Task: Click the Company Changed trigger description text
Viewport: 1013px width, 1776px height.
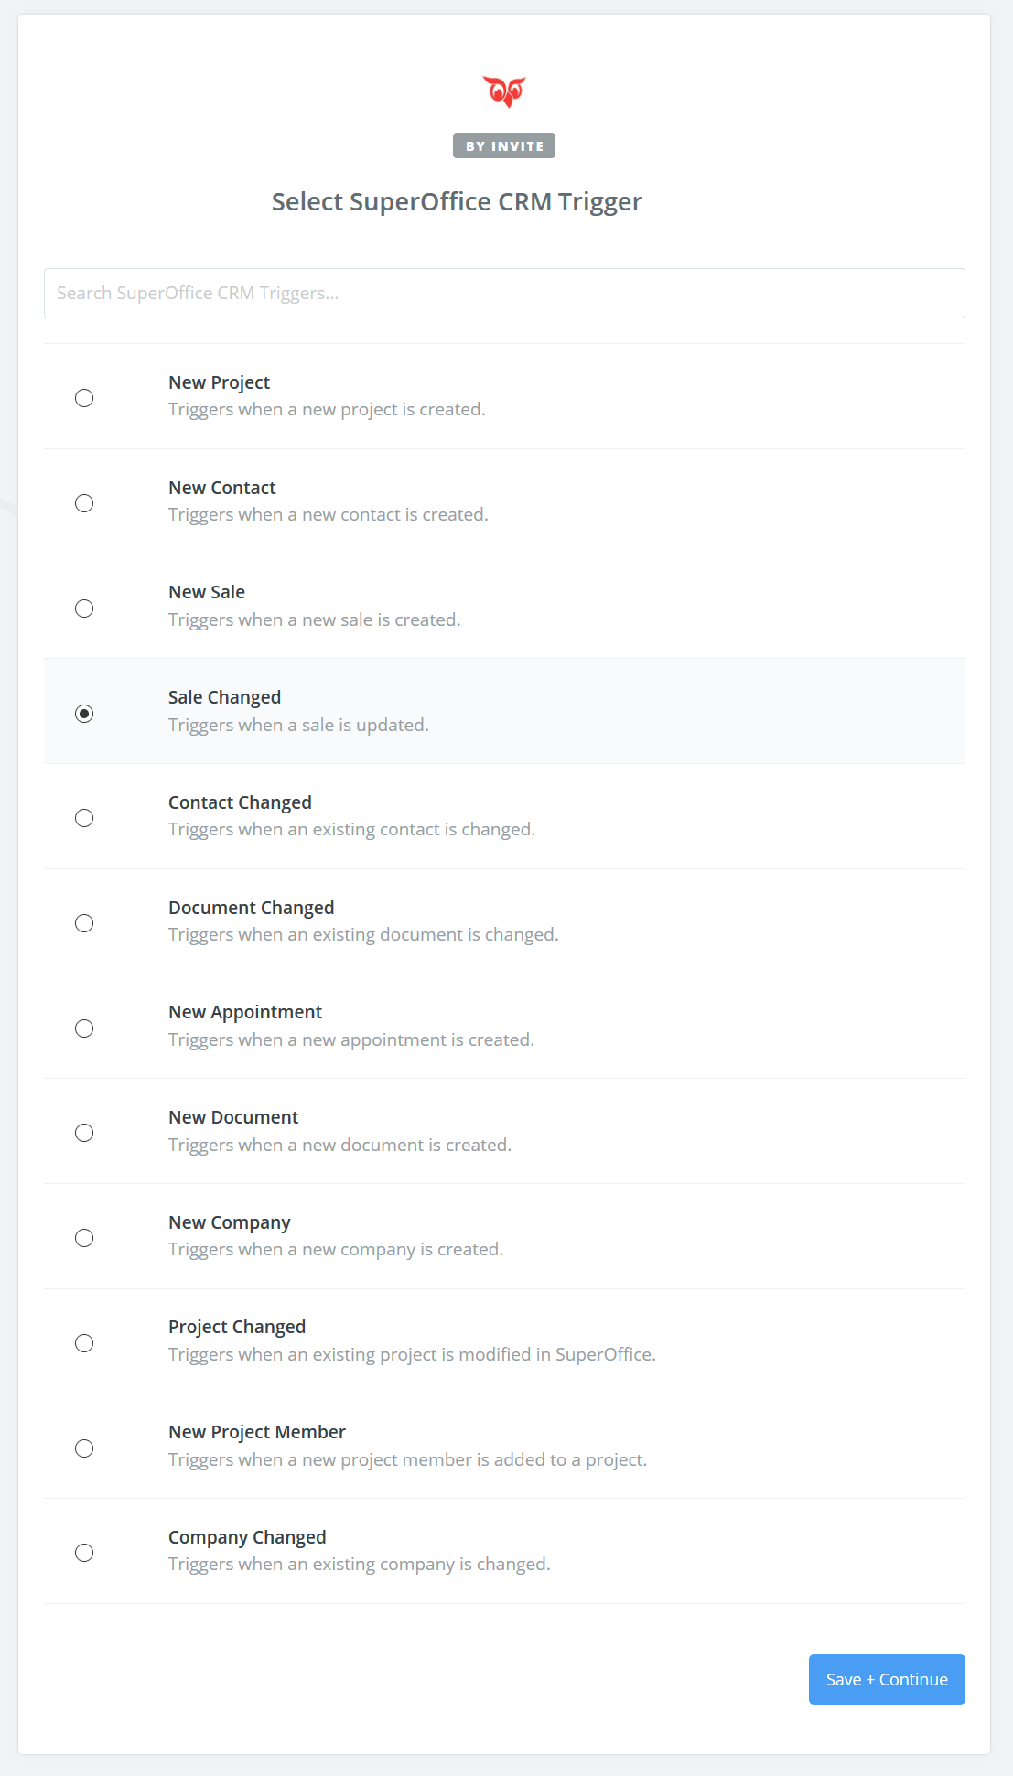Action: click(x=360, y=1565)
